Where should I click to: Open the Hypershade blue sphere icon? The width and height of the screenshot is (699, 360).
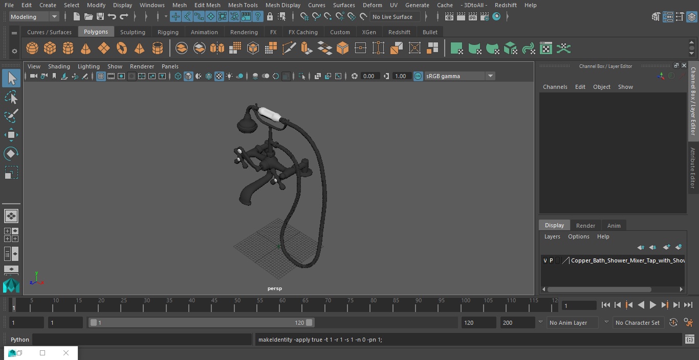tap(496, 17)
